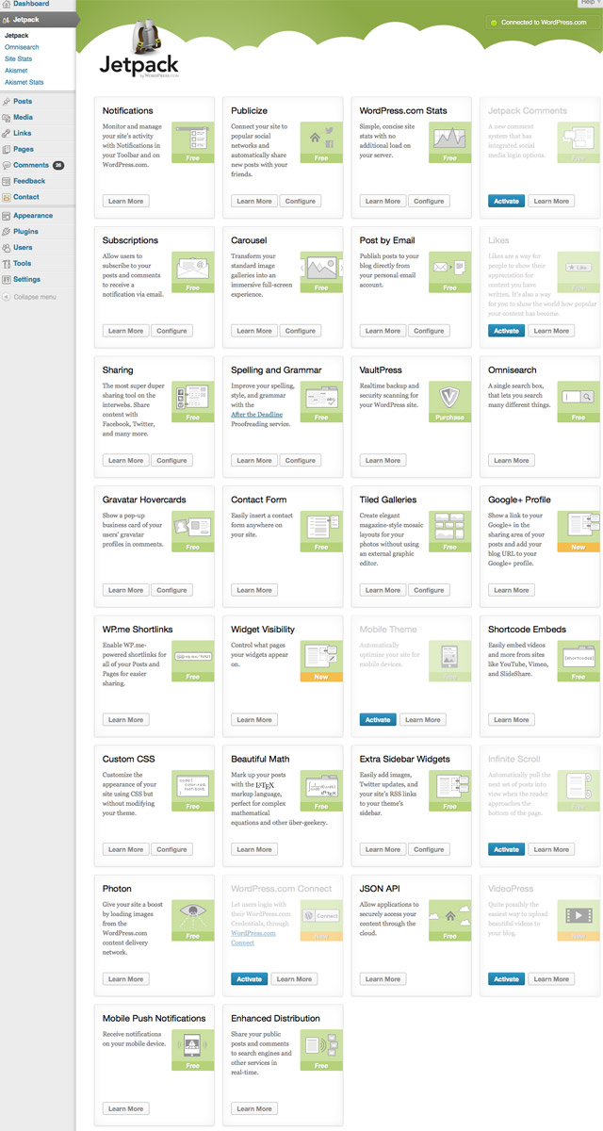This screenshot has height=1131, width=603.
Task: Click the Contact Form module title
Action: pos(259,500)
